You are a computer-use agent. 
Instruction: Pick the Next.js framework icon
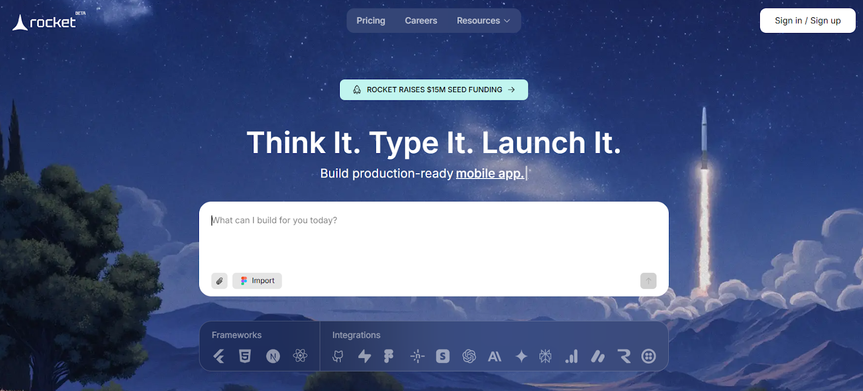coord(273,356)
